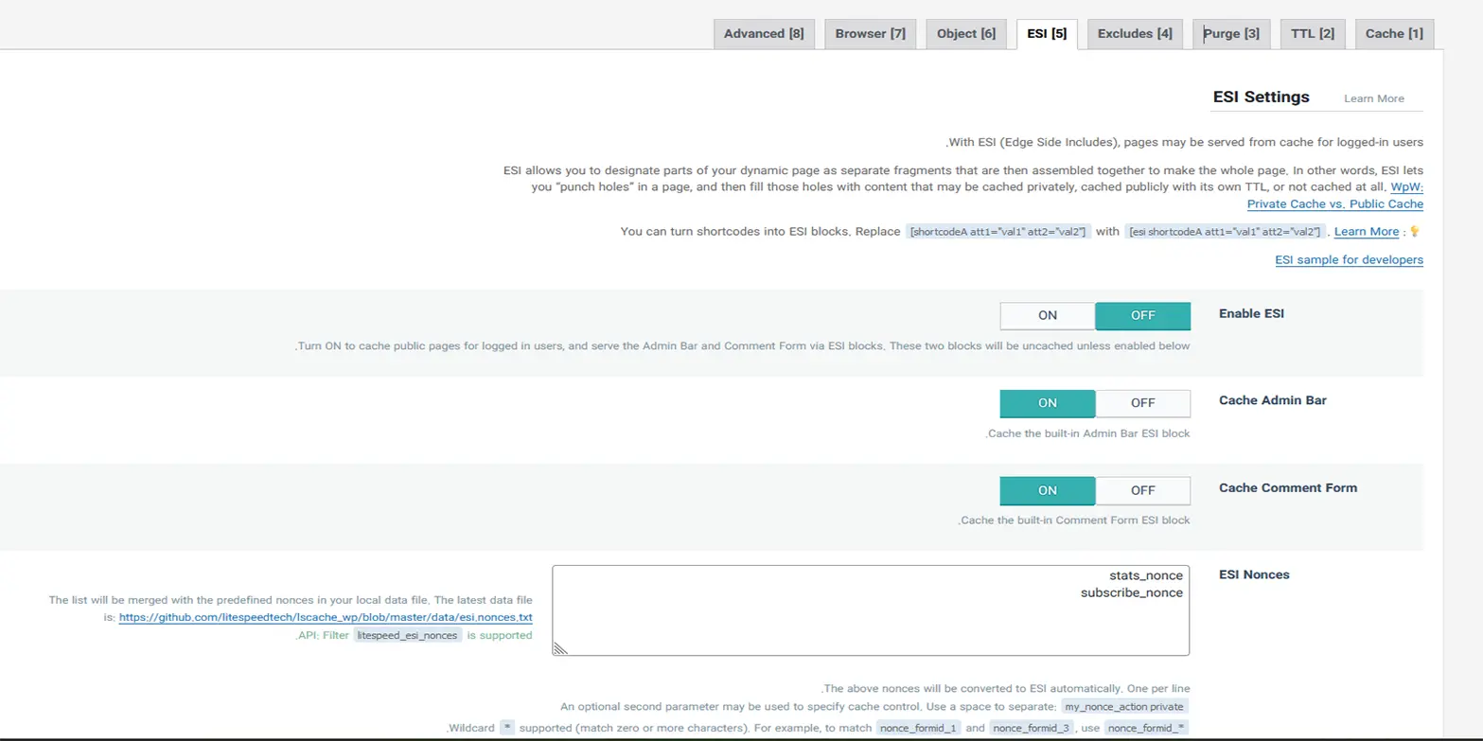Select the Object [6] tab
Image resolution: width=1483 pixels, height=741 pixels.
tap(966, 33)
